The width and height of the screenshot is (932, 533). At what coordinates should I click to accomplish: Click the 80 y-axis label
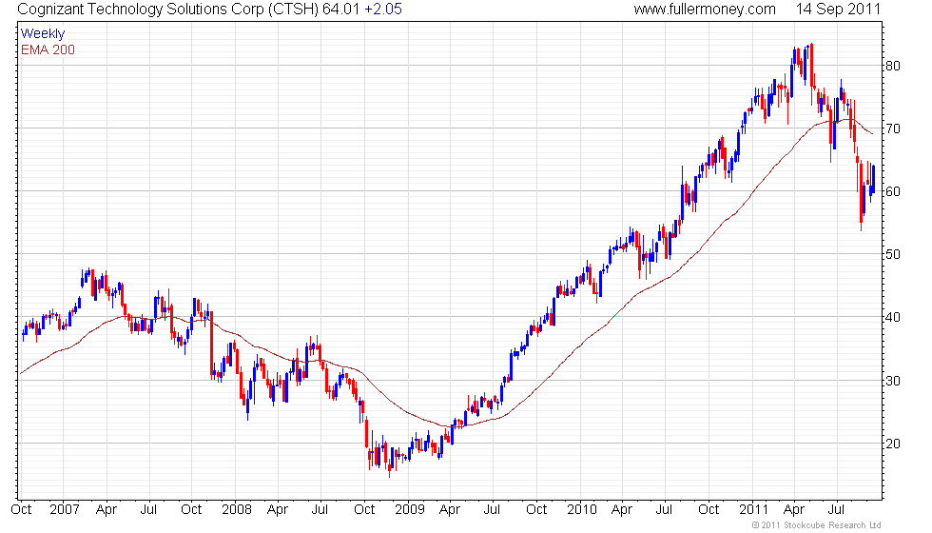coord(893,66)
